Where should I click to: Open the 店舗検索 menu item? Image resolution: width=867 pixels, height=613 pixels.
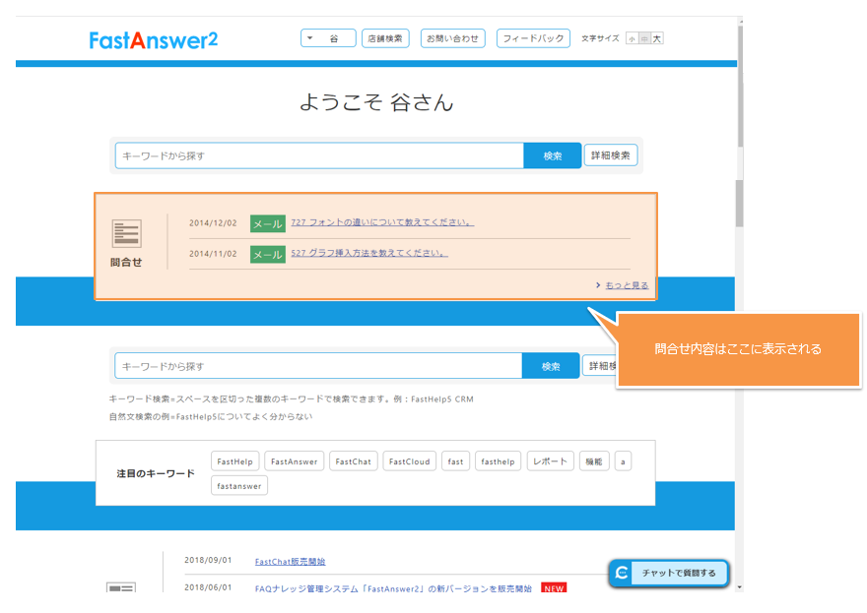click(x=385, y=38)
